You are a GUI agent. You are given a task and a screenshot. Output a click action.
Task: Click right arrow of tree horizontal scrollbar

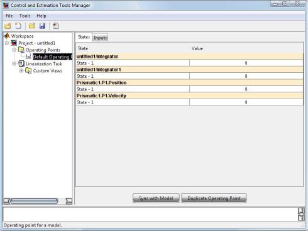pos(69,201)
